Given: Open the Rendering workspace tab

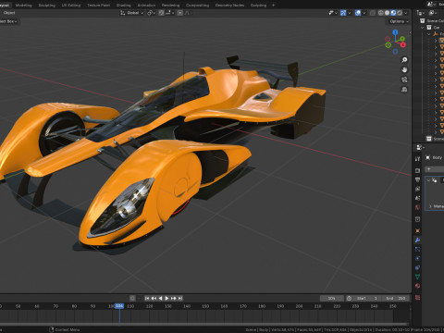Looking at the screenshot, I should (x=170, y=6).
